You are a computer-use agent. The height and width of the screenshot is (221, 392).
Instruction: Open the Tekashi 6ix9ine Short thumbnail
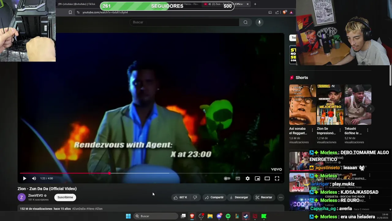pyautogui.click(x=358, y=105)
